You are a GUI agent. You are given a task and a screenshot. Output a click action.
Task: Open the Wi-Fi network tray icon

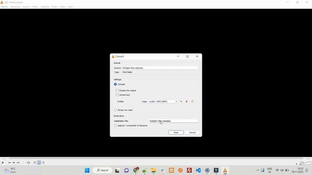[277, 171]
